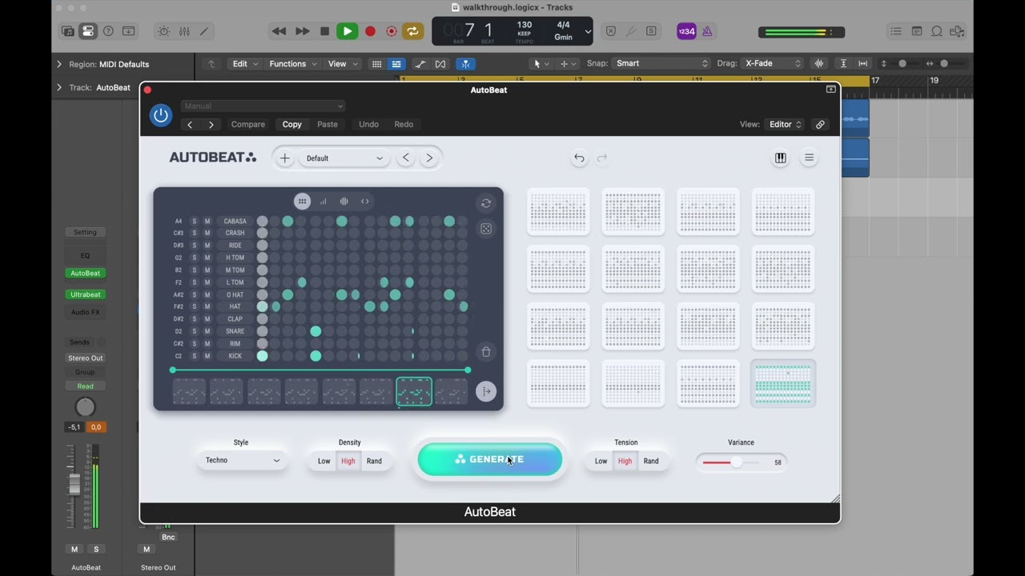Randomize pattern with the dice icon
Viewport: 1025px width, 576px height.
click(486, 229)
